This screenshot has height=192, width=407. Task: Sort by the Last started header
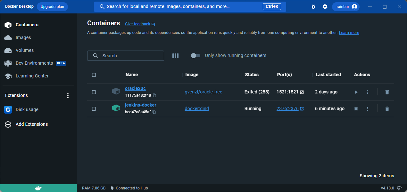(328, 75)
